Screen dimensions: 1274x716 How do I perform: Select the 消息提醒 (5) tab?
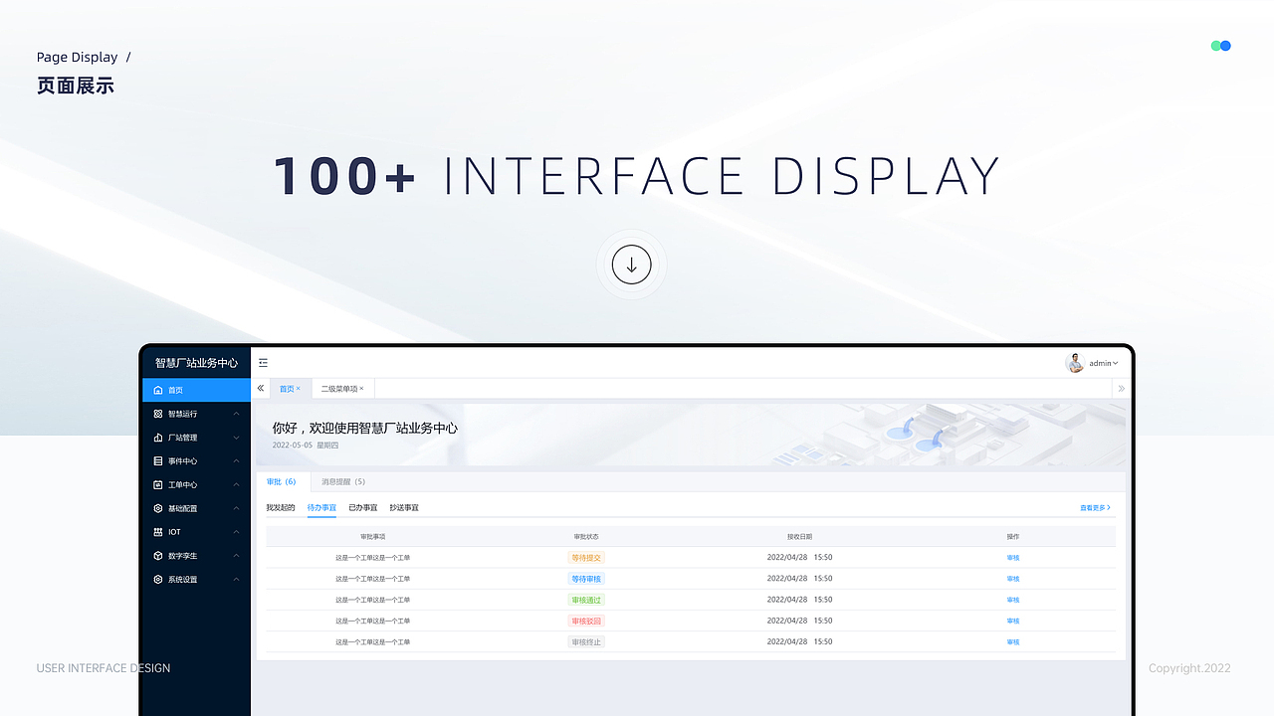343,482
